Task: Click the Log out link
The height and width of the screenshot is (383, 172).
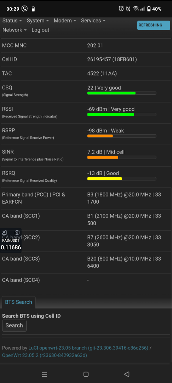Action: (40, 30)
